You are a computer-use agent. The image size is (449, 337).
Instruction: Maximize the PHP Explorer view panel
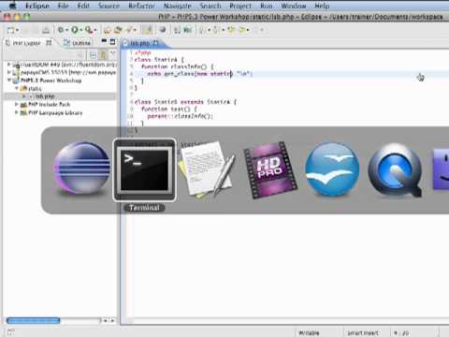[x=112, y=41]
